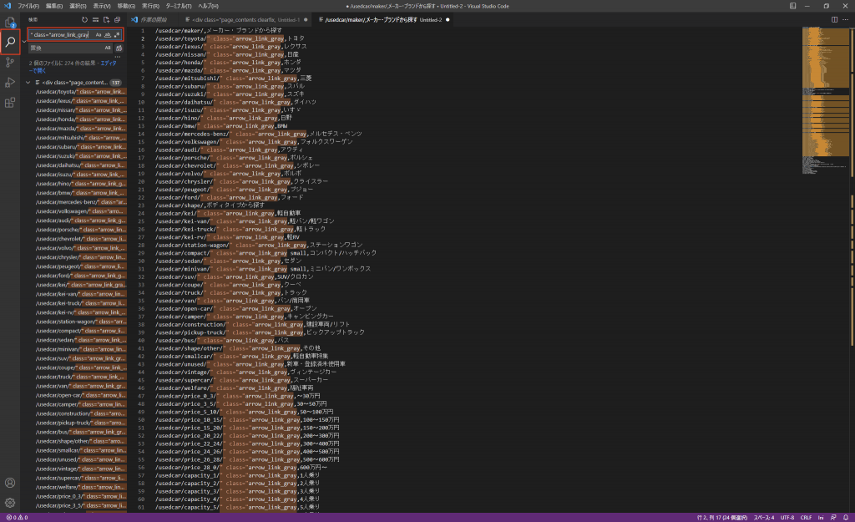Select the /usedcar/lexus/ search result
Viewport: 855px width, 522px height.
click(x=81, y=101)
